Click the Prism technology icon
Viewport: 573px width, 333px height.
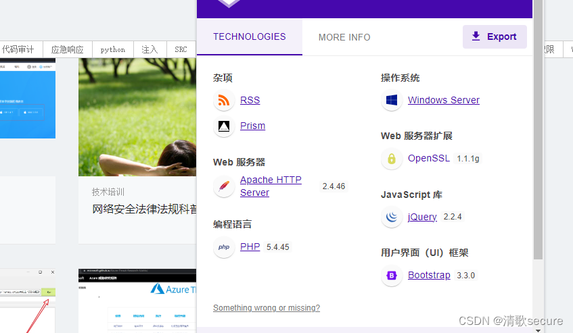coord(224,126)
